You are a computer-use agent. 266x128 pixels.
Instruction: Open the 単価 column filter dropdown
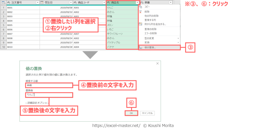171,2
